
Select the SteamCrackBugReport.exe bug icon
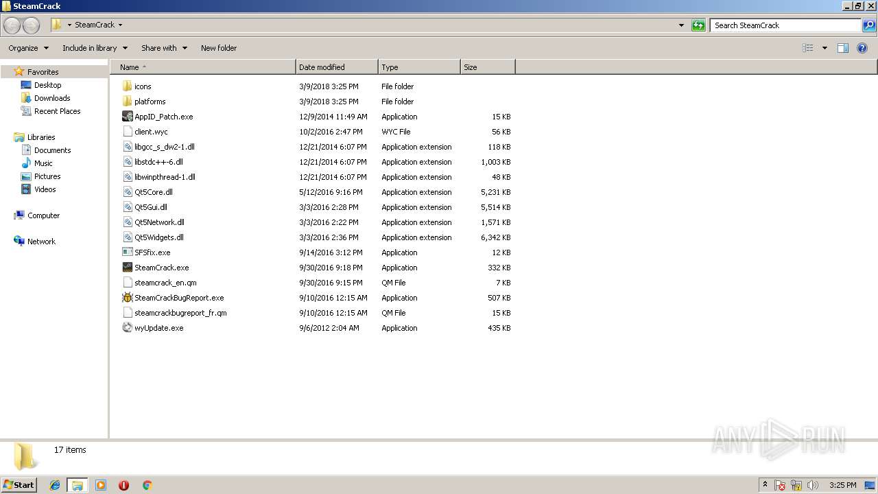point(127,298)
